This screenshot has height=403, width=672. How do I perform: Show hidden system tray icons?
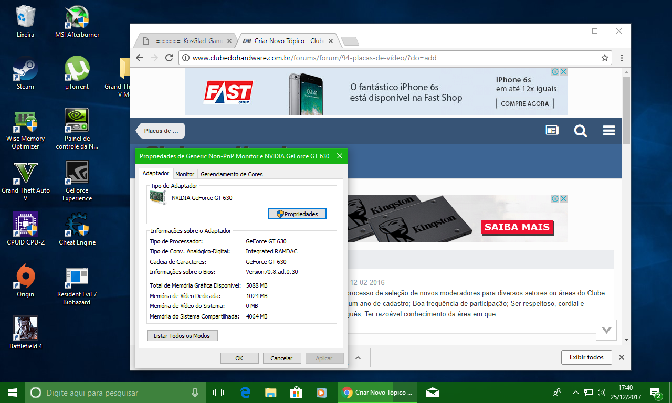coord(576,393)
